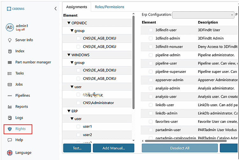
Task: Collapse the WINDOWS tree node
Action: [69, 55]
